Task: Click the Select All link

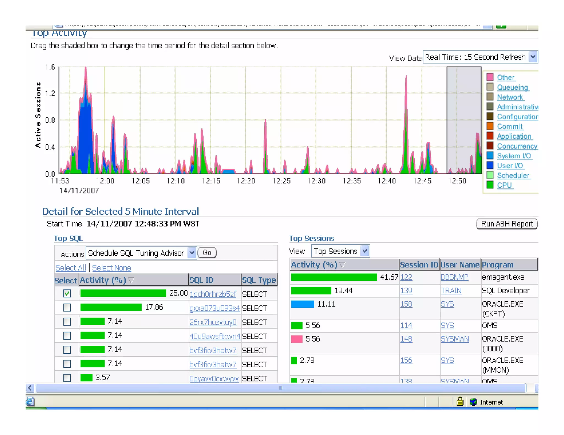Action: [x=71, y=268]
